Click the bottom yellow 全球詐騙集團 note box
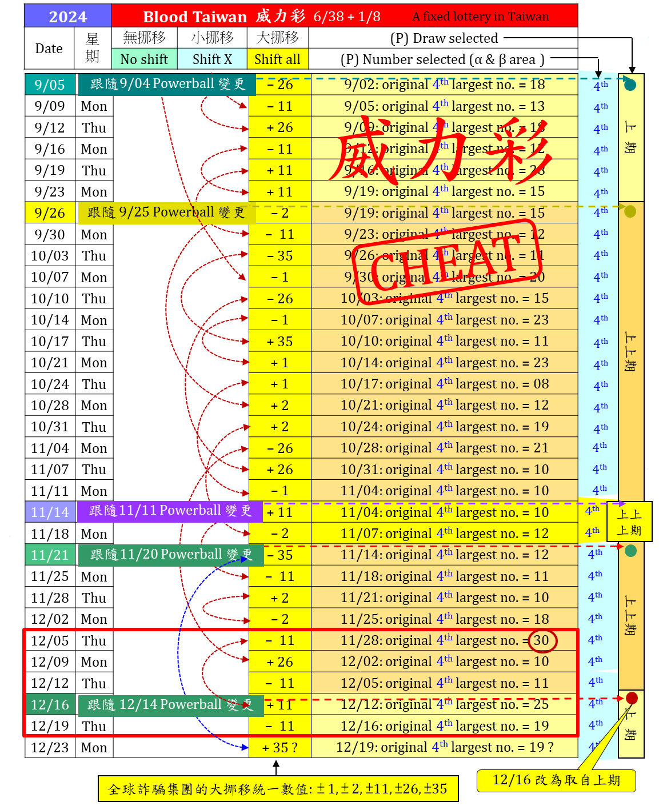Screen dimensions: 659x806 pos(278,789)
